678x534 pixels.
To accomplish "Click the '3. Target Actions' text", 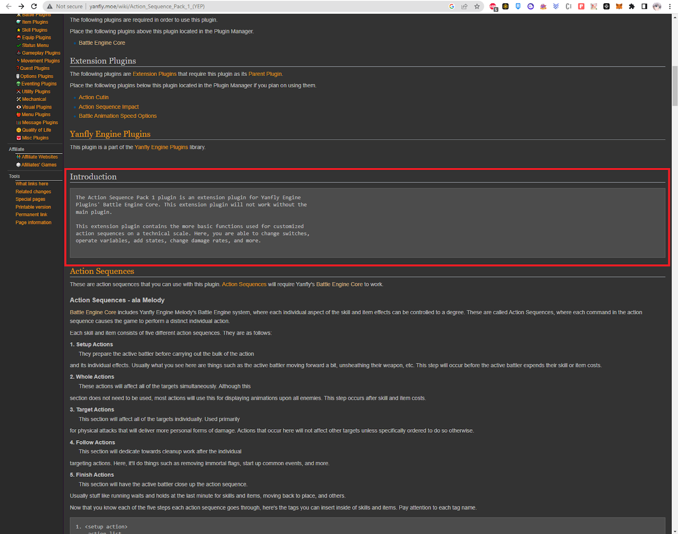I will (x=92, y=410).
